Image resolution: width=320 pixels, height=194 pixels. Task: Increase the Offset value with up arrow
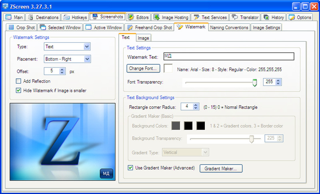pyautogui.click(x=62, y=70)
